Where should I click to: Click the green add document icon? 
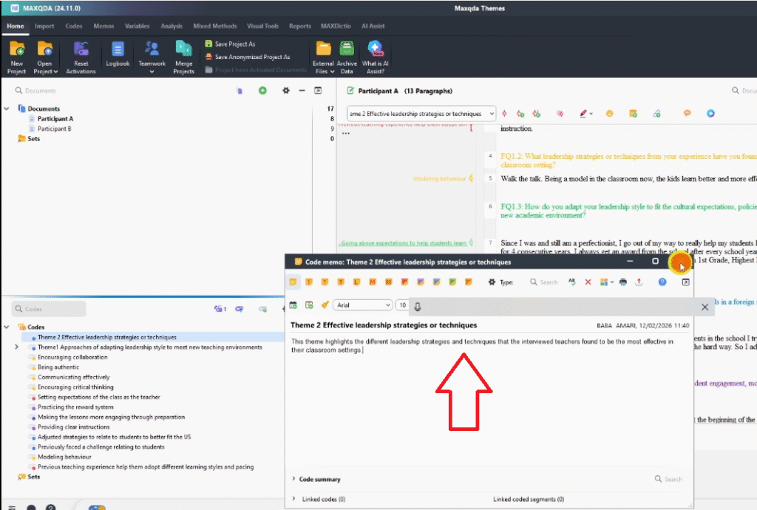coord(262,91)
